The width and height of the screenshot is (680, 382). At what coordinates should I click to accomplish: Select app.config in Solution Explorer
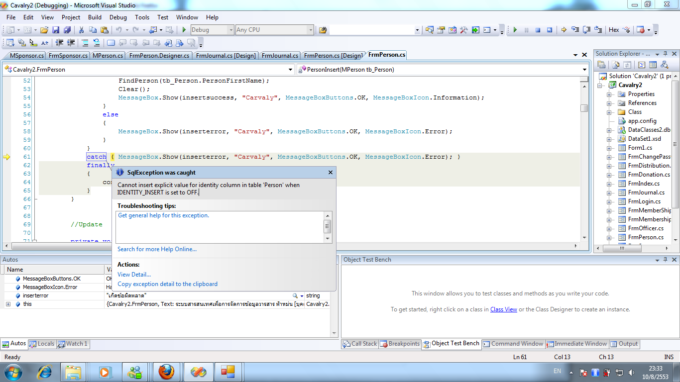pyautogui.click(x=642, y=121)
